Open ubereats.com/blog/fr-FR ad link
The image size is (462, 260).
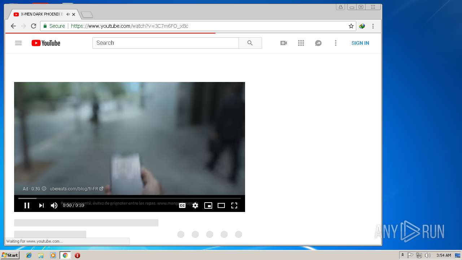click(x=77, y=188)
